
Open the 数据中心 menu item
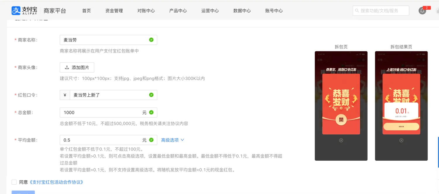coord(242,11)
